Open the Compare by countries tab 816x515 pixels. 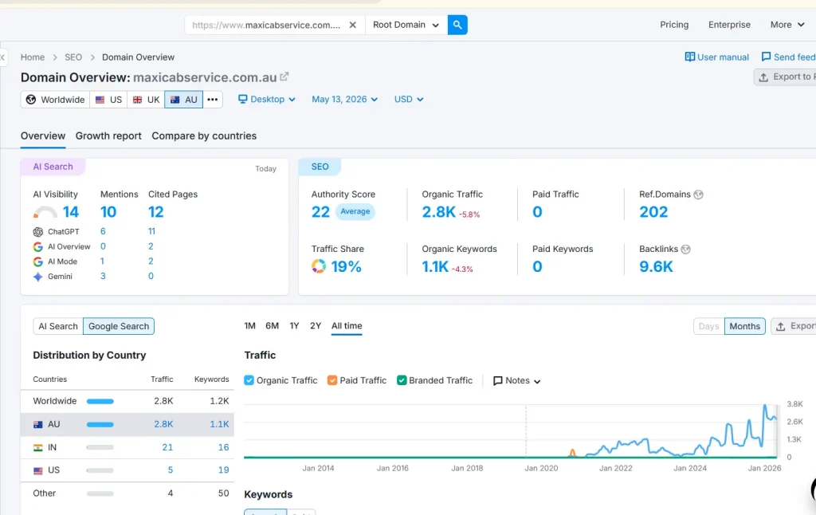click(x=204, y=136)
